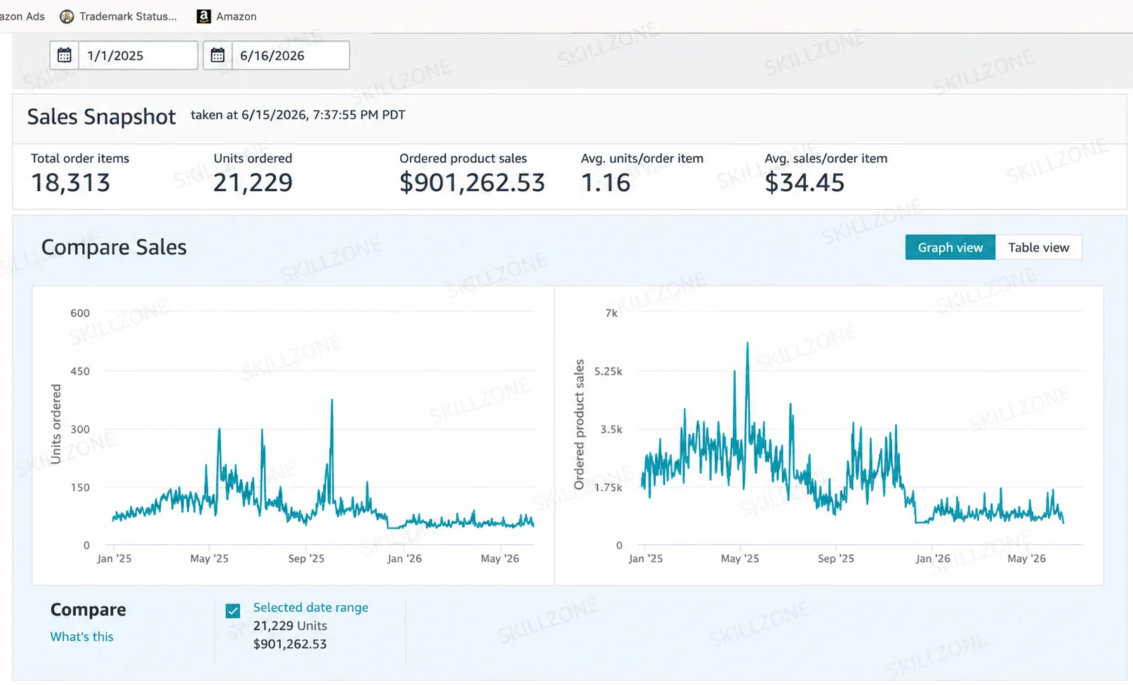Click the Ordered product sales axis label
The width and height of the screenshot is (1133, 685).
point(579,424)
